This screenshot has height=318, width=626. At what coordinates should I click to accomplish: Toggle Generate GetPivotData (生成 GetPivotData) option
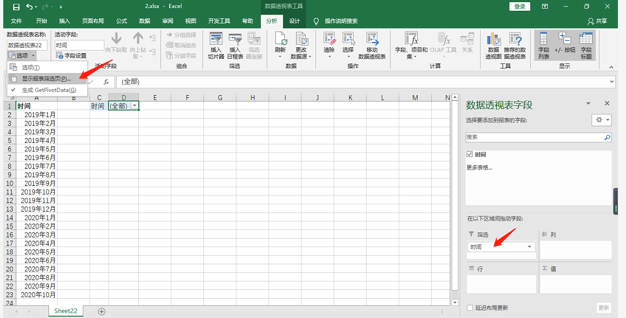click(47, 90)
